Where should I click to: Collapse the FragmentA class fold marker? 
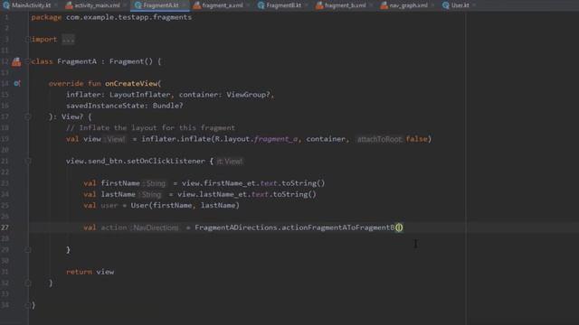[x=28, y=61]
